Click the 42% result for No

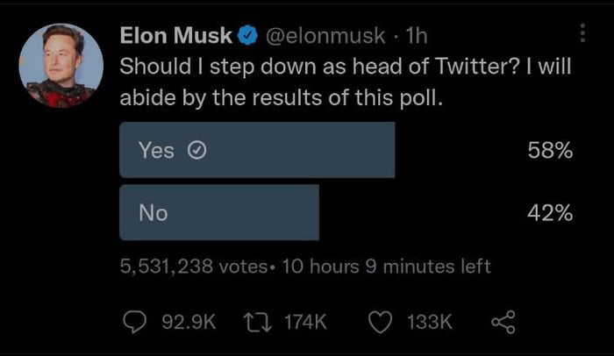point(550,212)
